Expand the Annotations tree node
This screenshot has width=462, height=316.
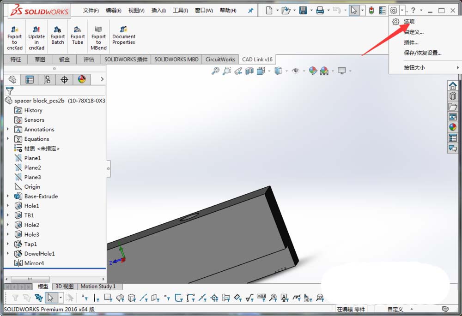pyautogui.click(x=8, y=129)
